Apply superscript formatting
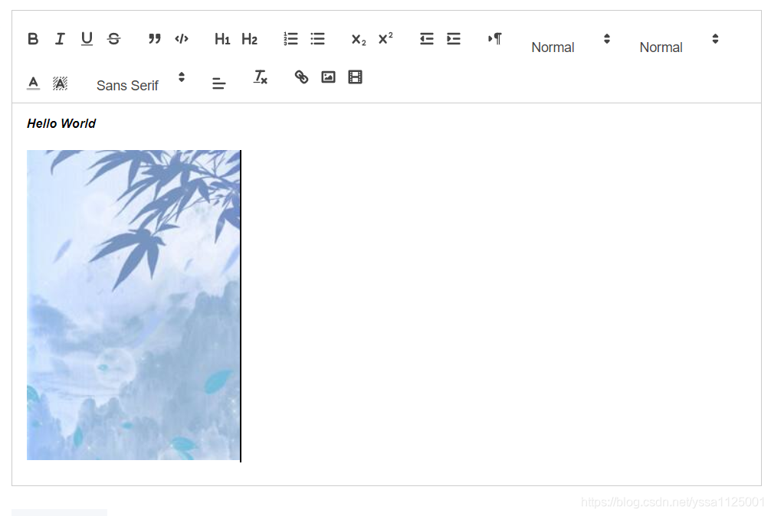Screen dimensions: 771x516 click(385, 38)
